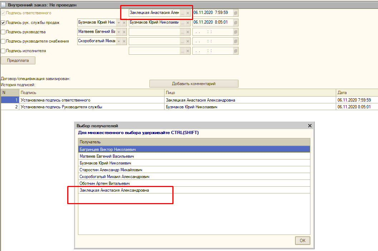
Task: Click document icon in Внутренний заказ title bar
Action: coord(3,5)
